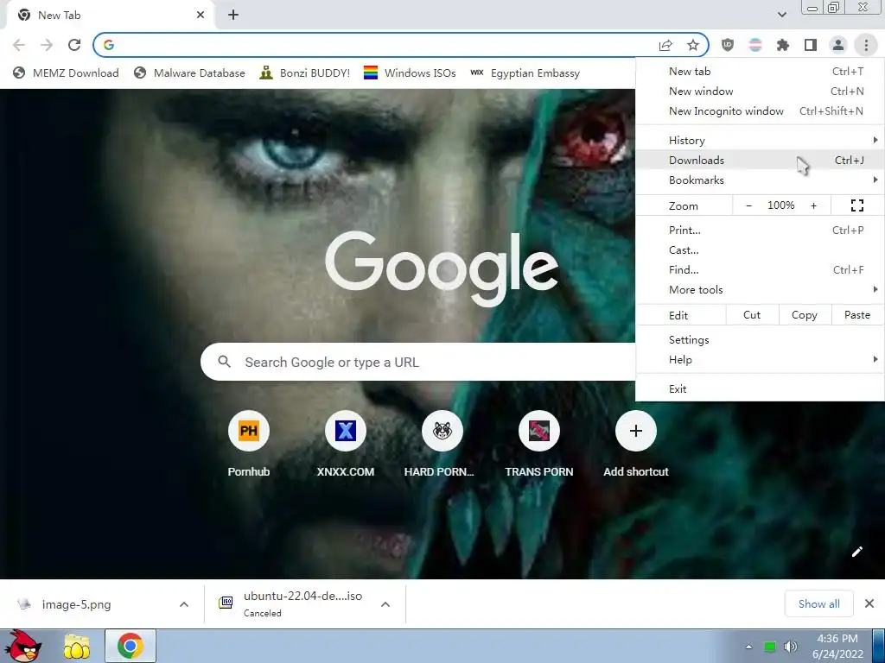Close the three-dot Chrome menu button
Viewport: 885px width, 663px height.
pos(866,45)
